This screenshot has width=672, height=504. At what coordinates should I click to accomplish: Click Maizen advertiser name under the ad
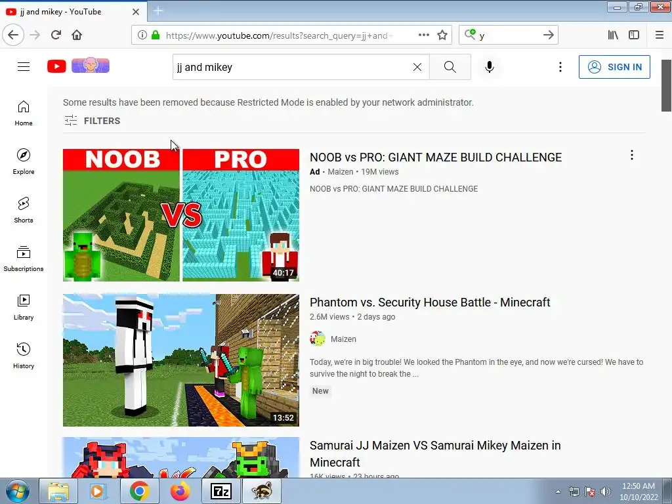coord(341,172)
